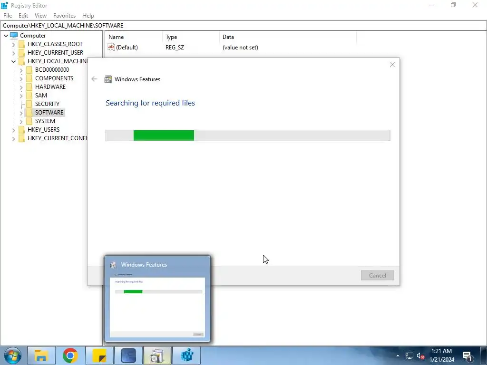
Task: Switch to Windows Features taskbar button
Action: 157,355
